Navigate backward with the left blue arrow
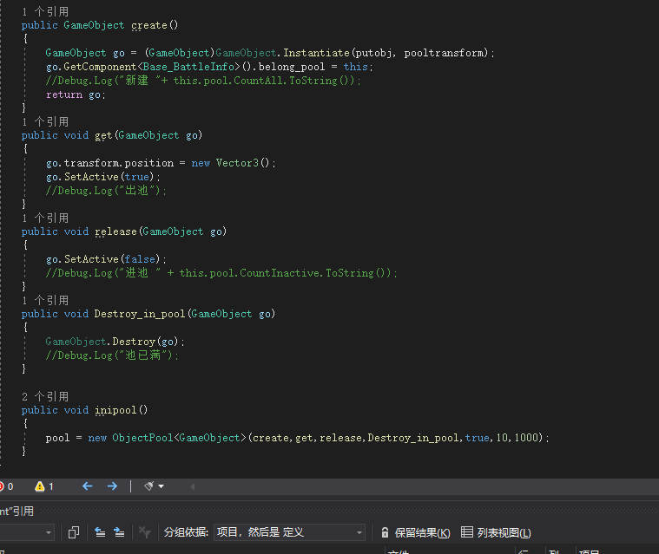This screenshot has width=659, height=554. 88,486
